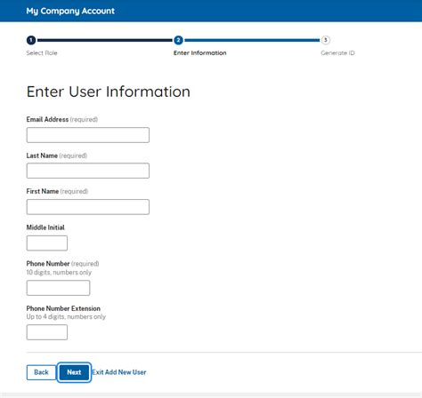
Task: Click the progress line between steps 2 and 3
Action: [252, 40]
